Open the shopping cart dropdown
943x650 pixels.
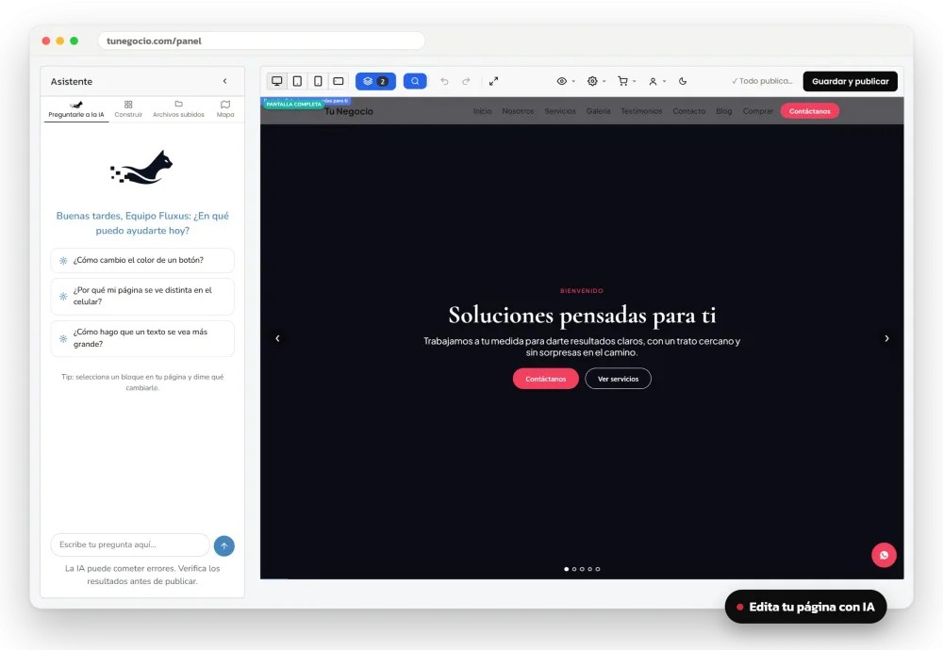(x=626, y=81)
